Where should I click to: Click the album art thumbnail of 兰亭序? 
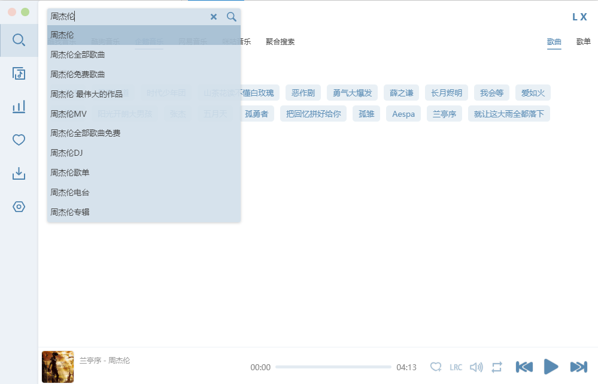click(57, 367)
